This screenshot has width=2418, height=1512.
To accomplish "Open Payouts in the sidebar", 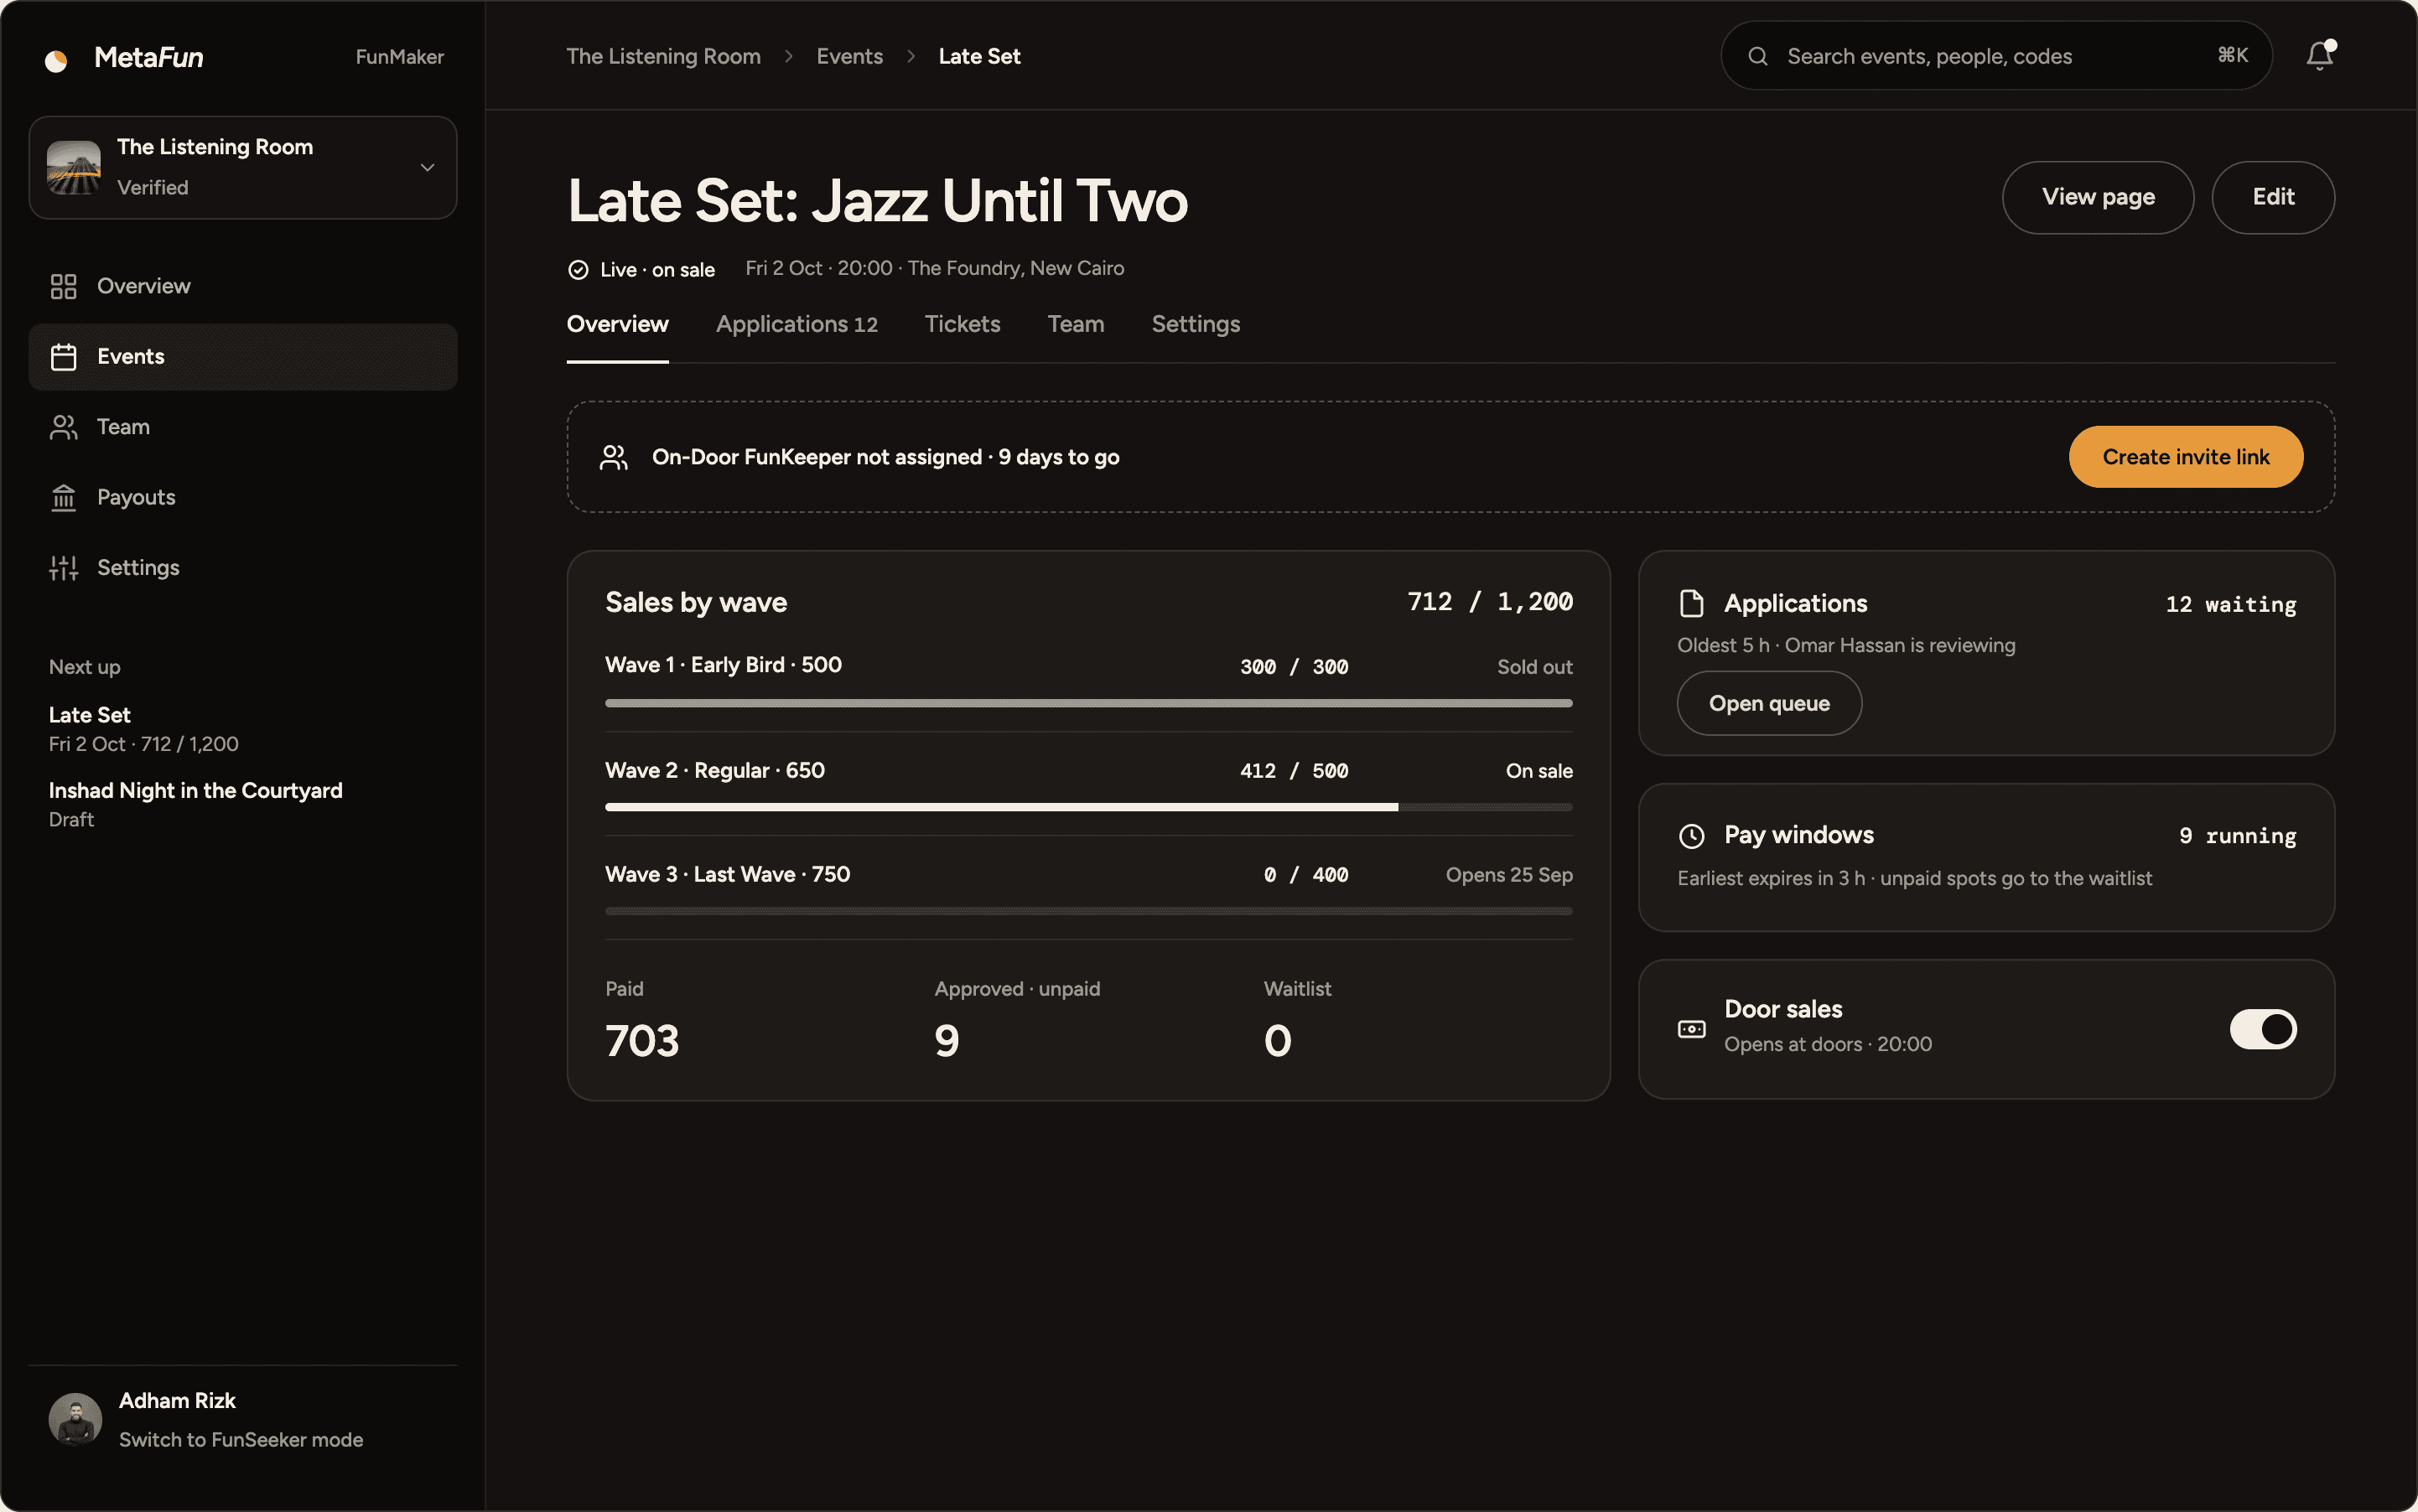I will tap(242, 497).
